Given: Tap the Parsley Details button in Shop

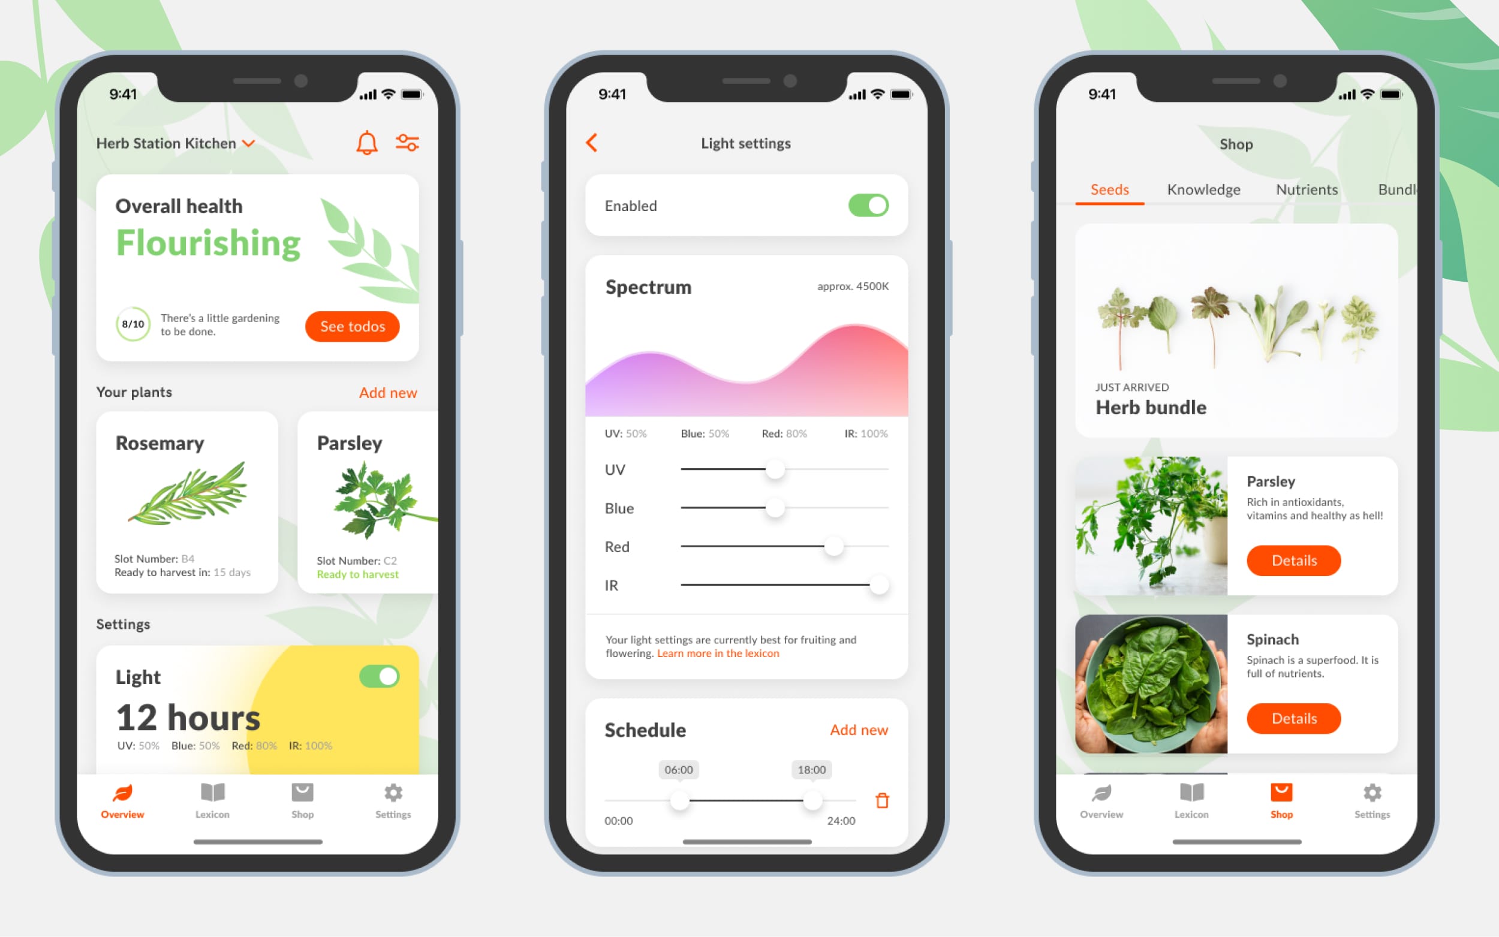Looking at the screenshot, I should tap(1292, 561).
